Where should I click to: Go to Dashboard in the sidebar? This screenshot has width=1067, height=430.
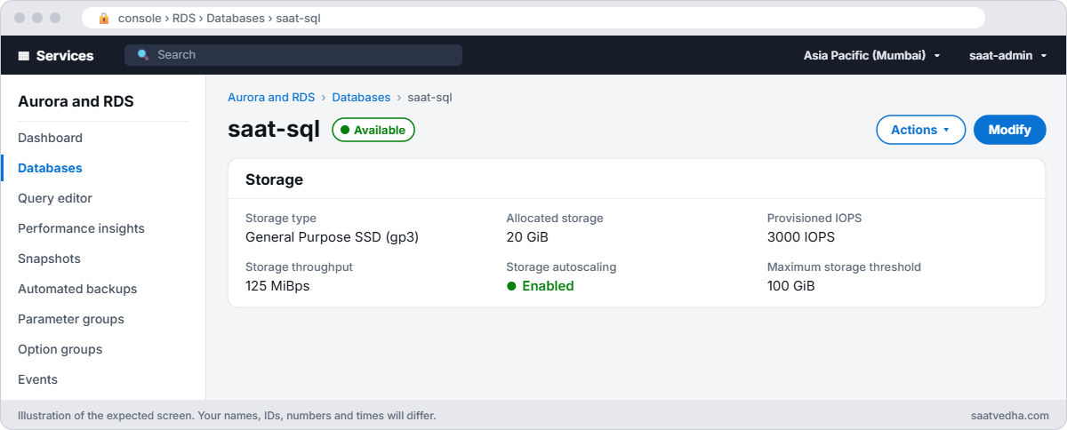(50, 138)
